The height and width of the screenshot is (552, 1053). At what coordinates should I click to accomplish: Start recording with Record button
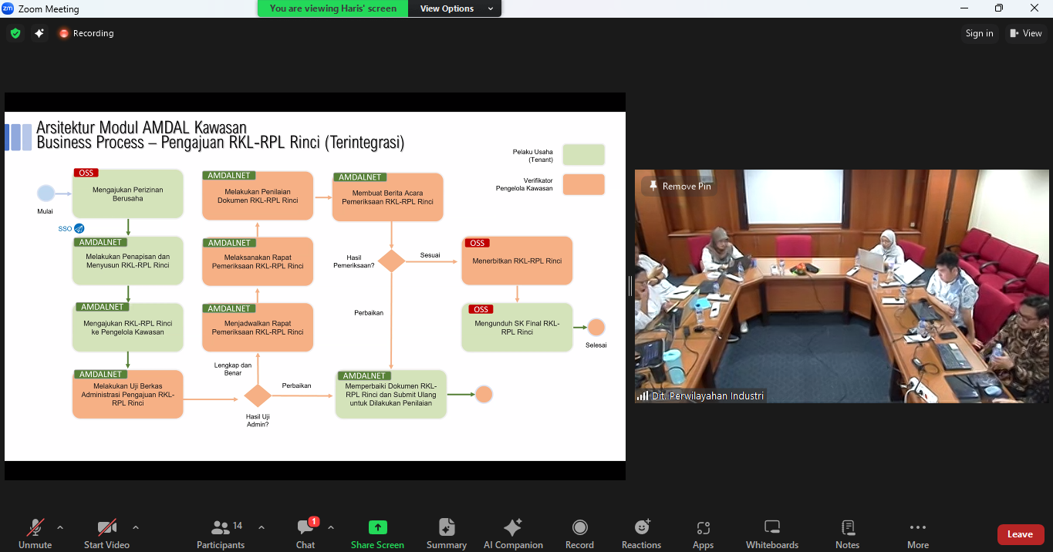point(579,533)
